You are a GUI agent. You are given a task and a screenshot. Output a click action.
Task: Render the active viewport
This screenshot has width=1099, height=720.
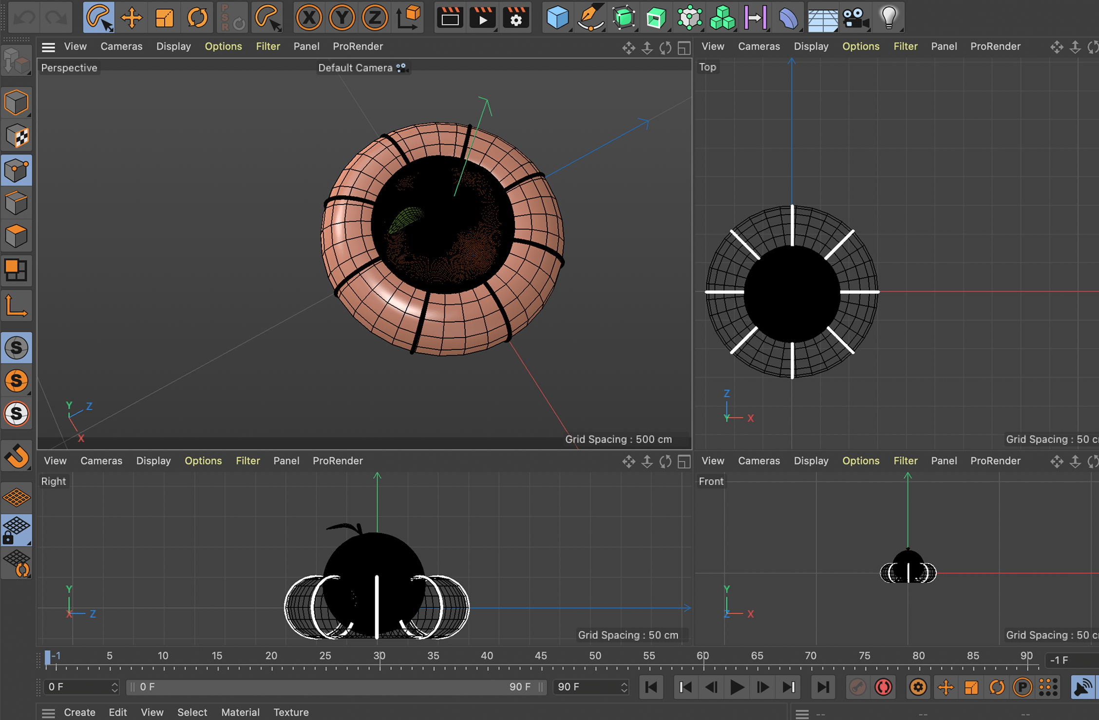(x=450, y=17)
